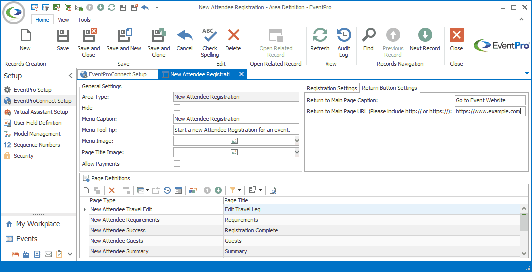Open EventPro Setup in the sidebar
532x272 pixels.
[33, 90]
